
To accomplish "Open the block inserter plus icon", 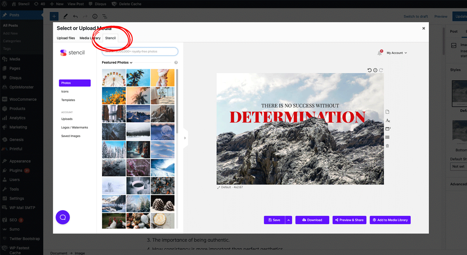I will point(54,16).
